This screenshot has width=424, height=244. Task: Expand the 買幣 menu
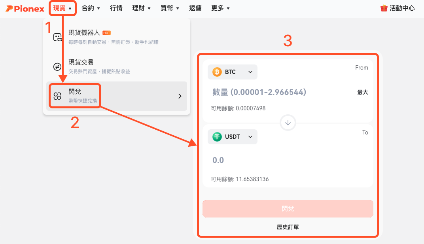(x=170, y=8)
